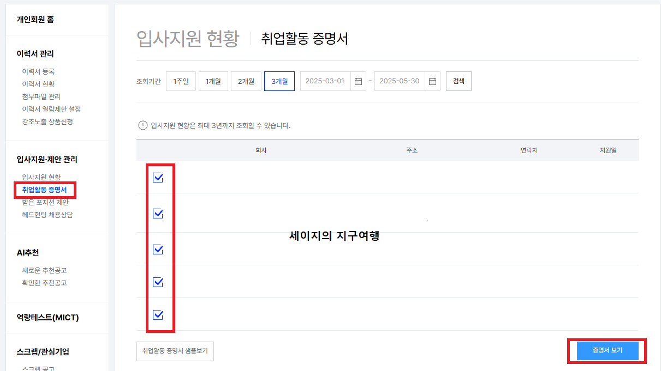The image size is (661, 371).
Task: Select 취업활동 증명서 in sidebar
Action: tap(44, 190)
